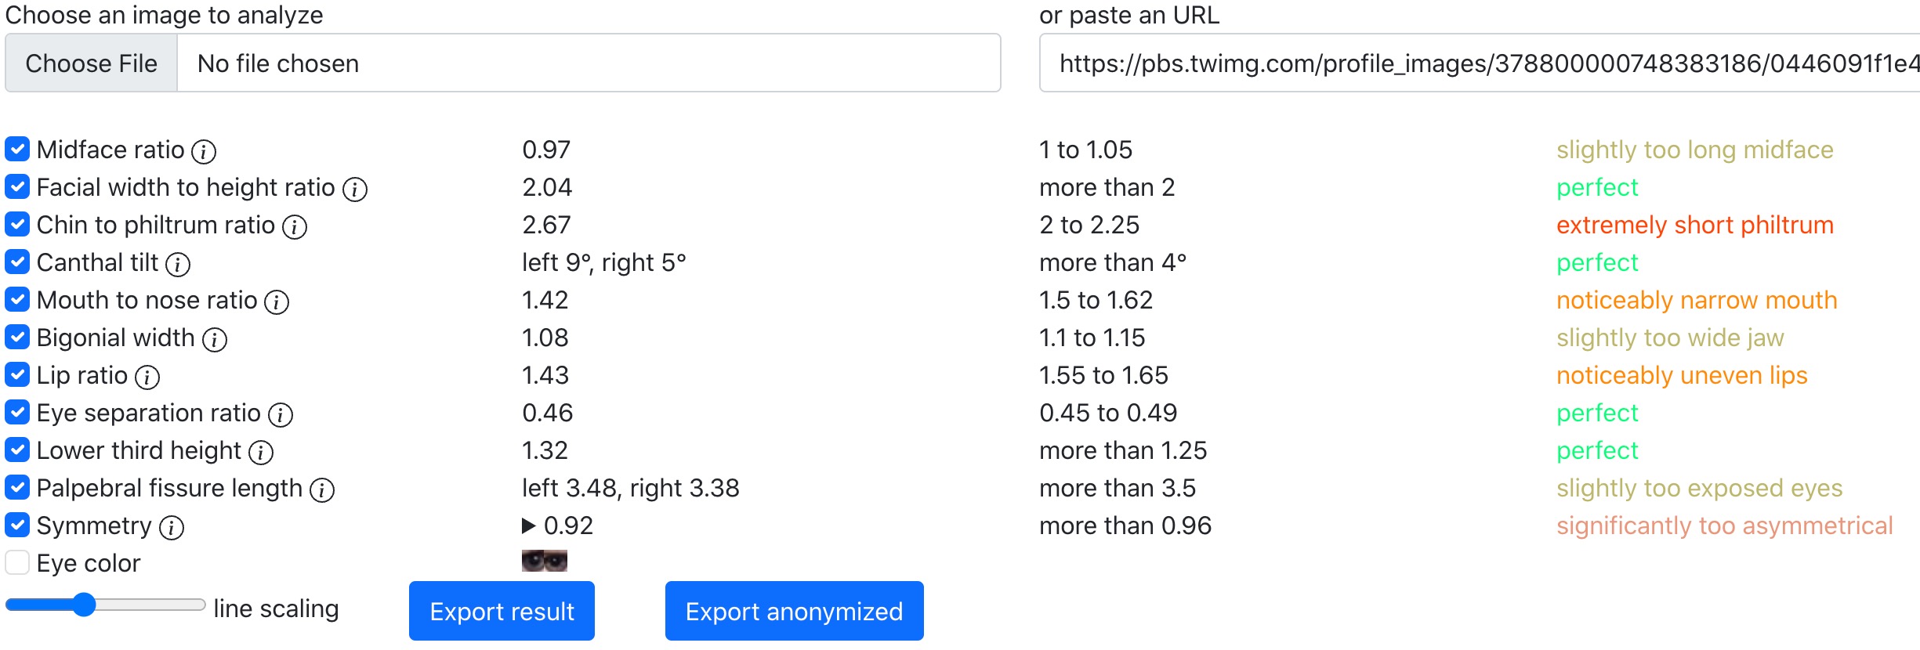Viewport: 1920px width, 650px height.
Task: Click Palpebral fissure length info icon
Action: (322, 489)
